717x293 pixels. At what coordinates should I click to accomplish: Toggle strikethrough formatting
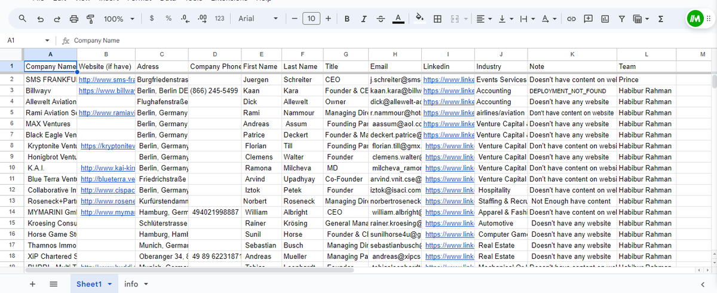click(x=381, y=19)
